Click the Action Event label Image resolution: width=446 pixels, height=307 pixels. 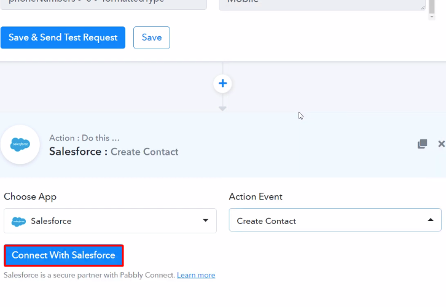pos(256,196)
